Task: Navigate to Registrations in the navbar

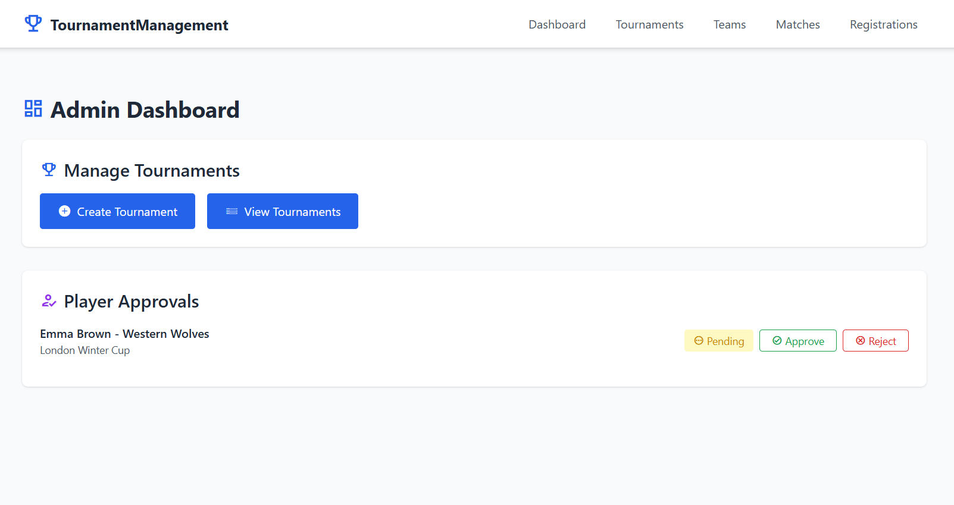Action: coord(883,24)
